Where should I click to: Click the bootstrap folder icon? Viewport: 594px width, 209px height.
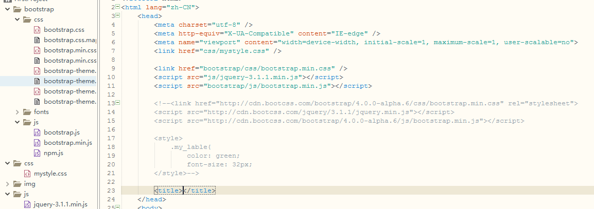point(18,9)
